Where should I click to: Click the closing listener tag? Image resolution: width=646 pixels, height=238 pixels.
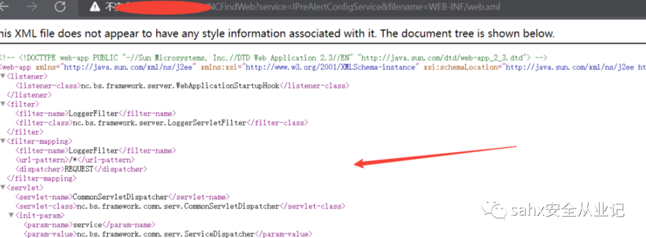click(29, 95)
